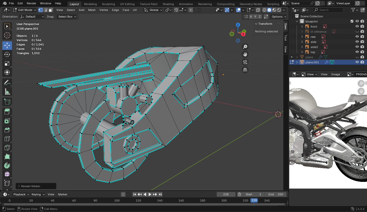Open the Edit Mode dropdown

tap(24, 10)
